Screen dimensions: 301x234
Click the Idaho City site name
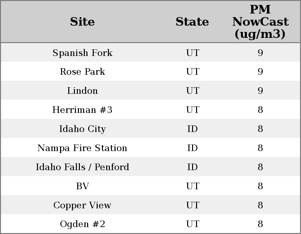[x=82, y=129]
